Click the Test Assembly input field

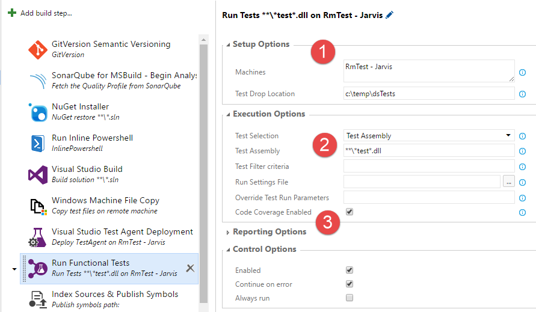coord(429,151)
